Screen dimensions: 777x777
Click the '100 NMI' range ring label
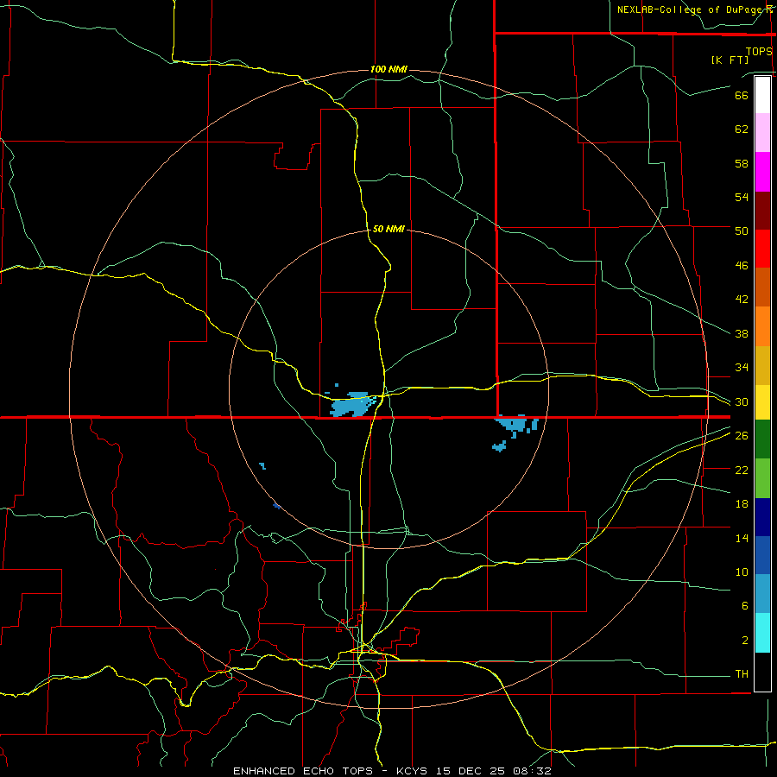388,69
